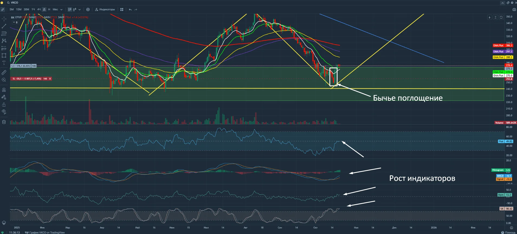Toggle drawings visibility eye icon

coord(4,111)
